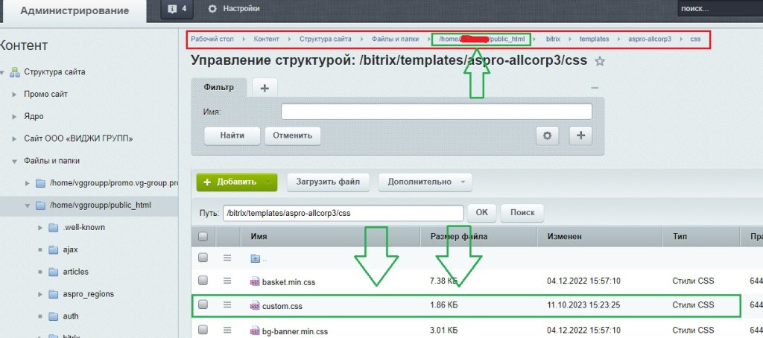This screenshot has height=338, width=763.
Task: Click the ajax folder icon
Action: pyautogui.click(x=53, y=249)
